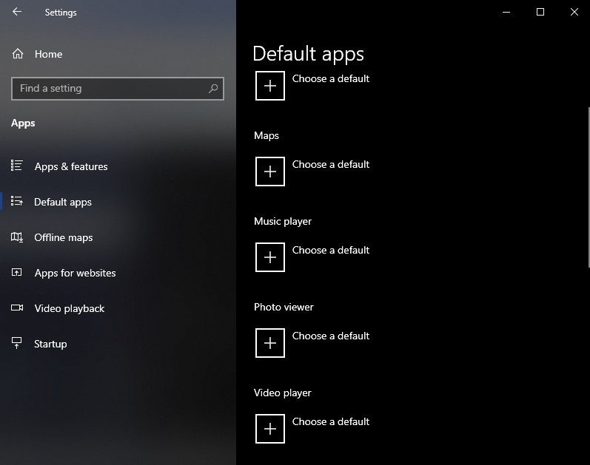This screenshot has height=465, width=590.
Task: Close the Settings window
Action: (574, 12)
